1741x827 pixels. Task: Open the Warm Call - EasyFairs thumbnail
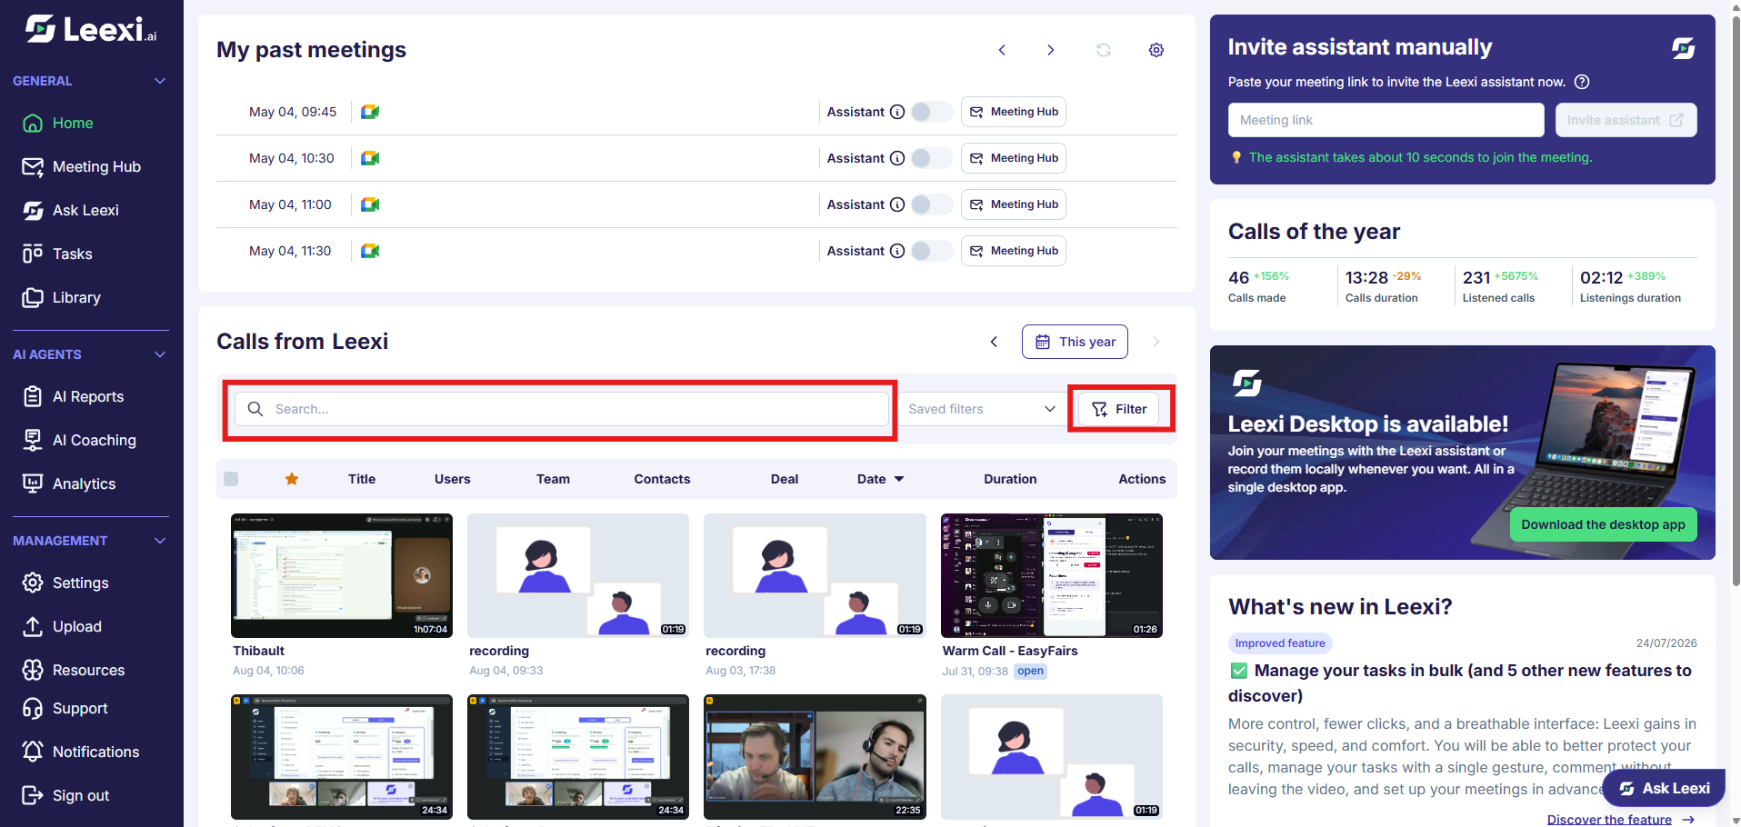[x=1052, y=575]
